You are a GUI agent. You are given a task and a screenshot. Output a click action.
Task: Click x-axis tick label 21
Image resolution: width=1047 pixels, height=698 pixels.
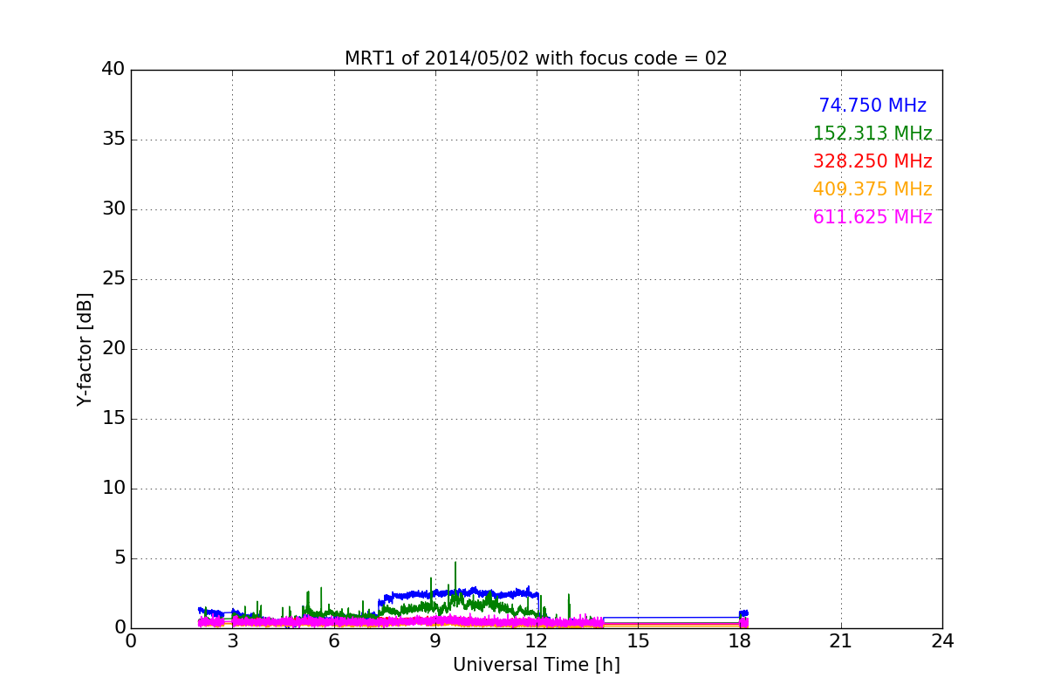click(x=841, y=641)
